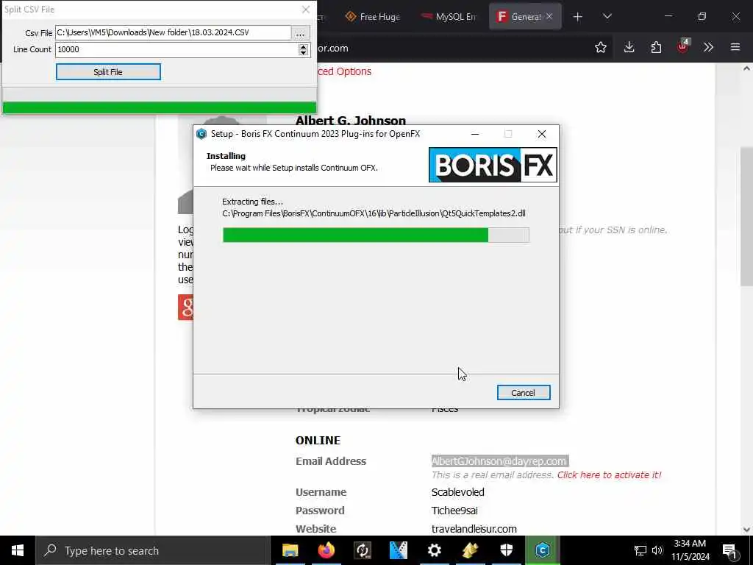
Task: Open a new browser tab with plus
Action: pos(578,17)
